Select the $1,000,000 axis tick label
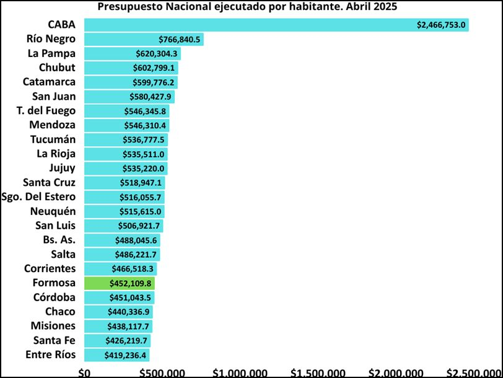Screen dimensions: 503x378 (x=240, y=373)
